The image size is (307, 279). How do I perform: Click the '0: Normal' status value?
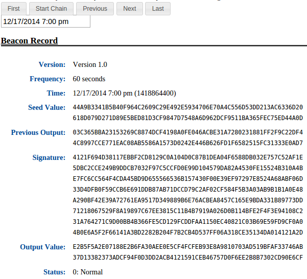pyautogui.click(x=88, y=272)
